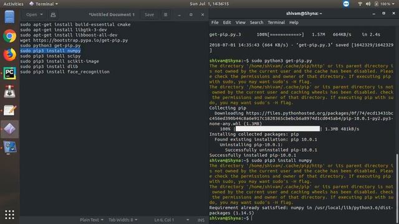Open the Terminal app menu in top bar

point(44,4)
